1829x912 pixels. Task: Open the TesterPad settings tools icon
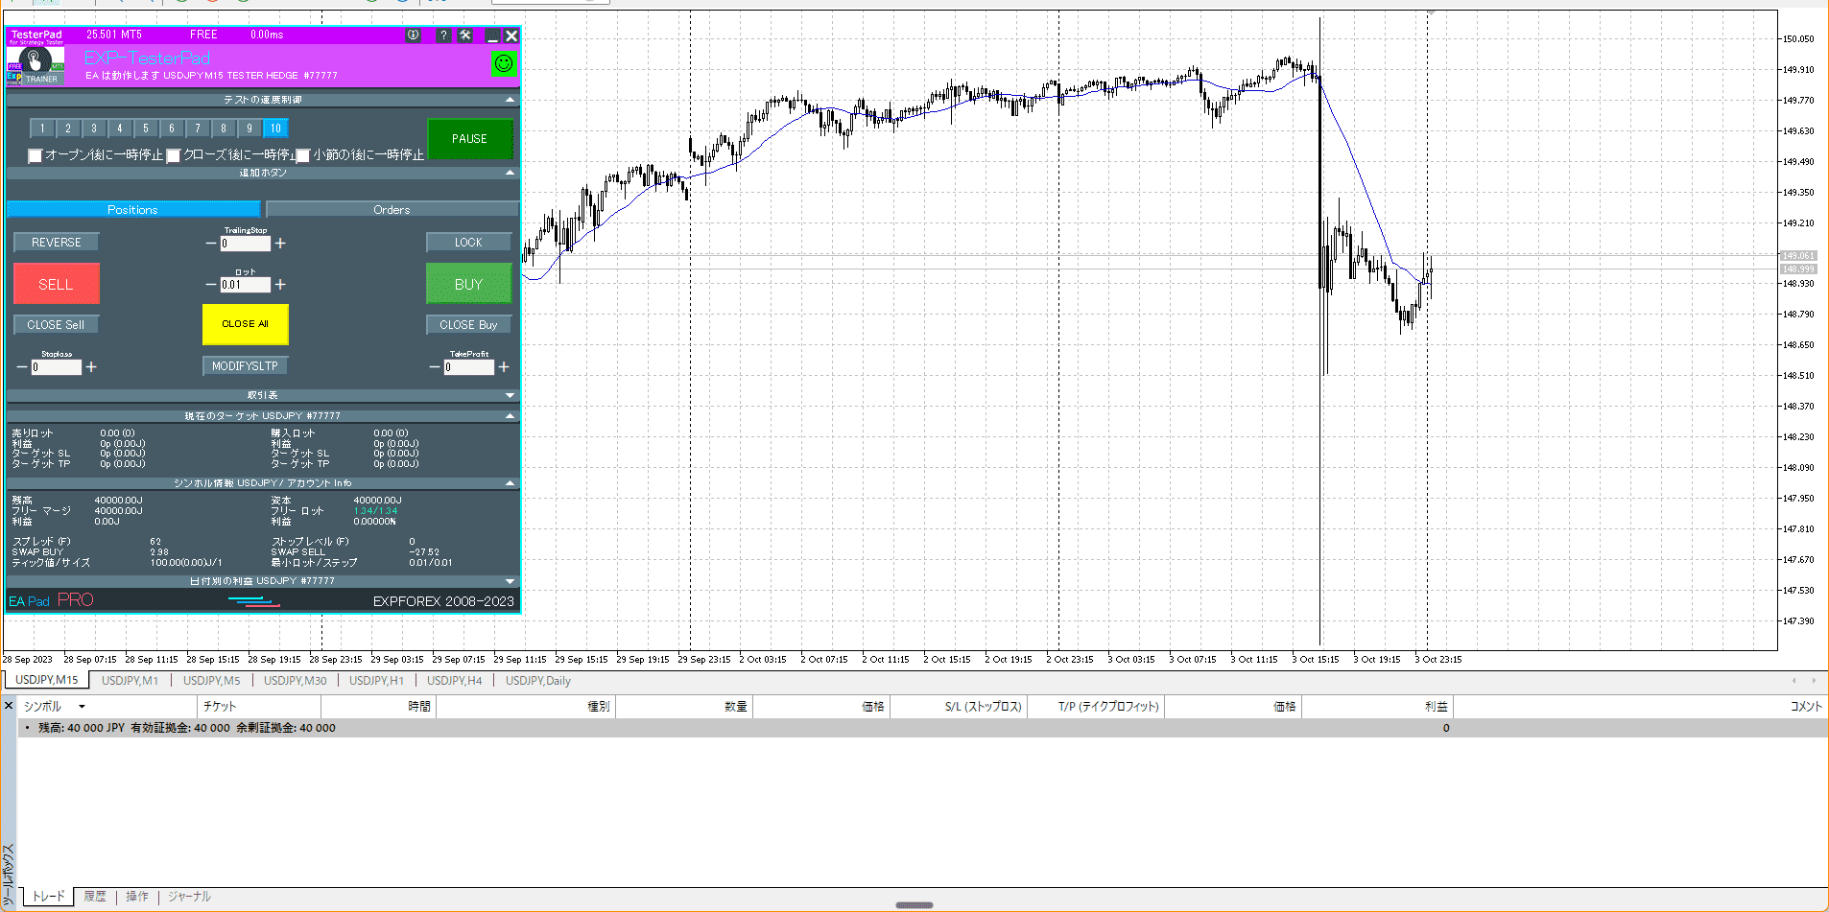[465, 35]
